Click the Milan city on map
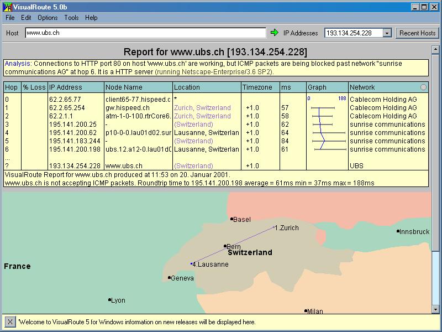Screen dimensions: 442x332 pos(313,311)
